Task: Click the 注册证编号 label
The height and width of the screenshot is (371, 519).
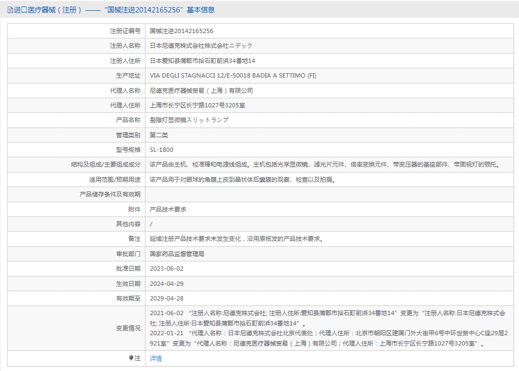Action: pyautogui.click(x=125, y=31)
